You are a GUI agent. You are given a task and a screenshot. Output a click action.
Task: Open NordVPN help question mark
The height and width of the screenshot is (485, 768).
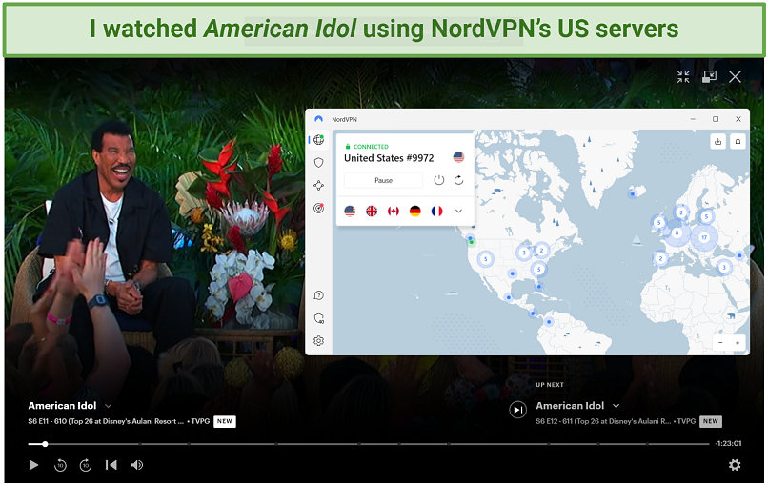tap(319, 295)
